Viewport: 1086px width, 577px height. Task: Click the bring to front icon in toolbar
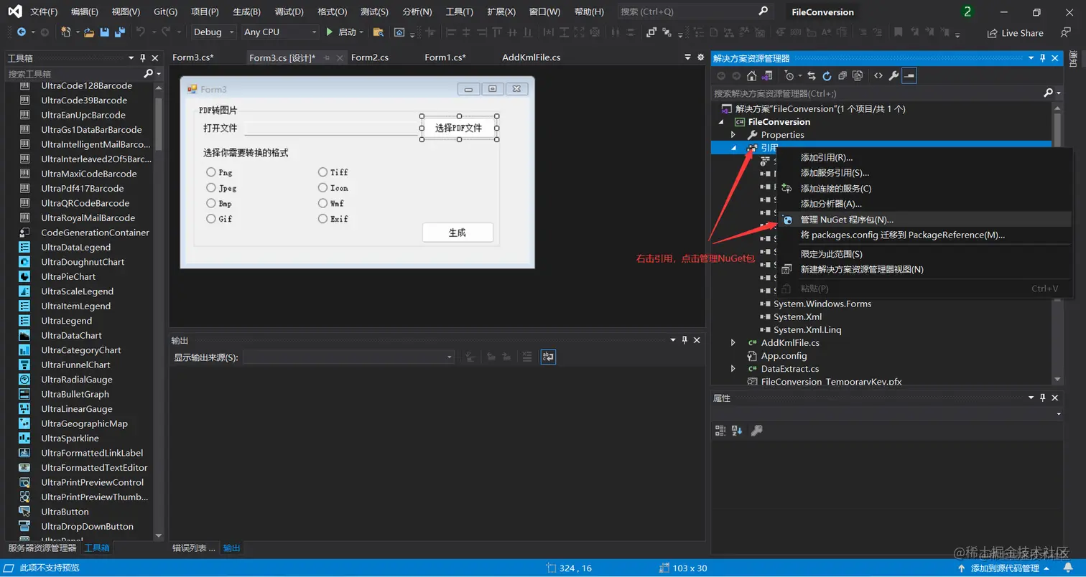click(x=651, y=32)
